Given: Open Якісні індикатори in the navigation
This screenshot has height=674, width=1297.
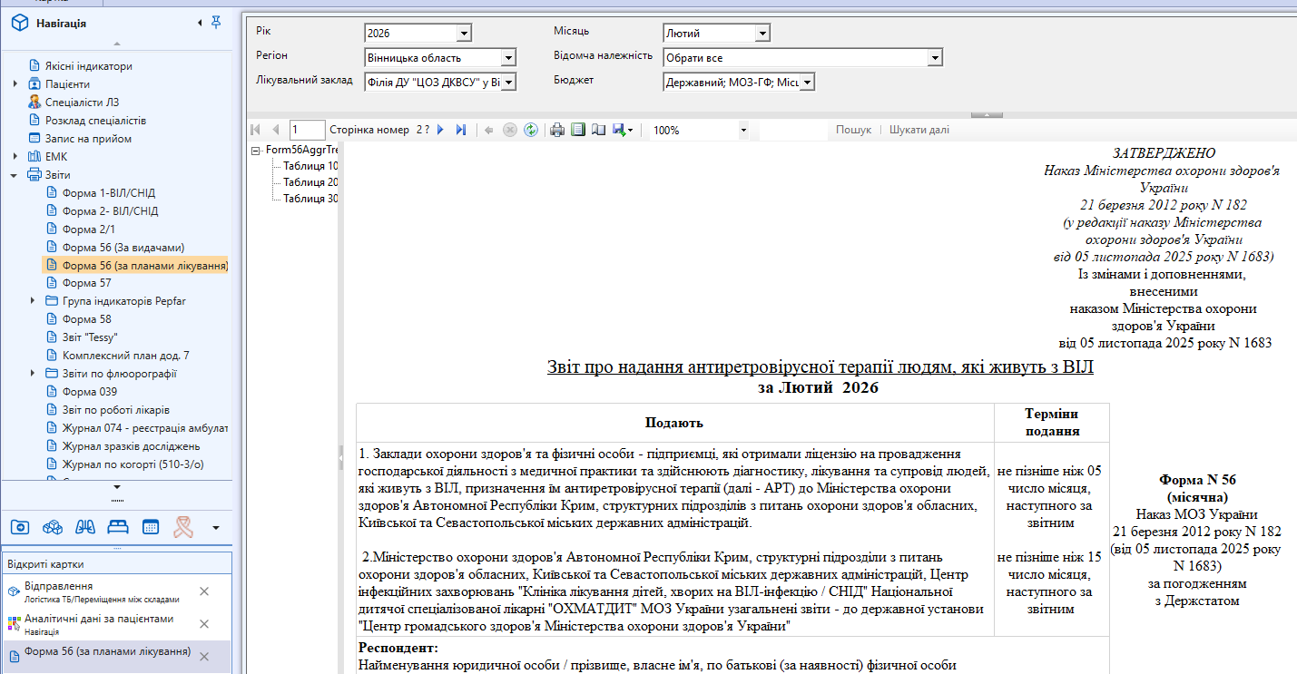Looking at the screenshot, I should pos(89,66).
